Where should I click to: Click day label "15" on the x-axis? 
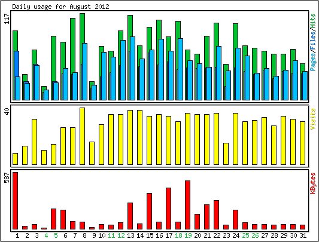[x=150, y=235]
